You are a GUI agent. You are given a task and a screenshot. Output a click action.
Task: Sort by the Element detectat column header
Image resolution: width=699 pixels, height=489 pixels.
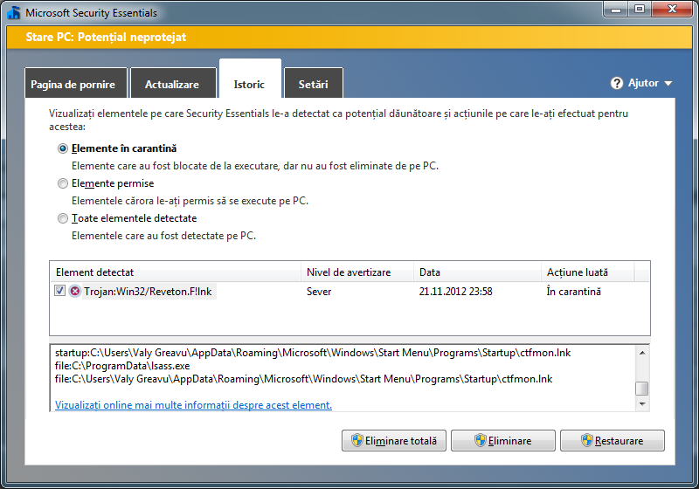pos(175,272)
